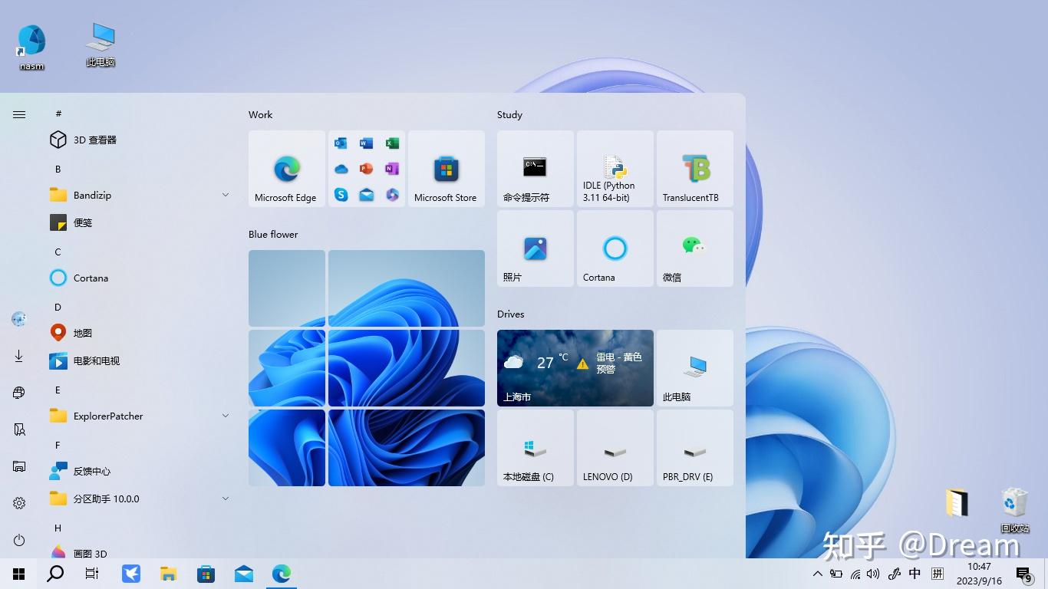1048x589 pixels.
Task: Select the nasm desktop shortcut
Action: click(32, 48)
